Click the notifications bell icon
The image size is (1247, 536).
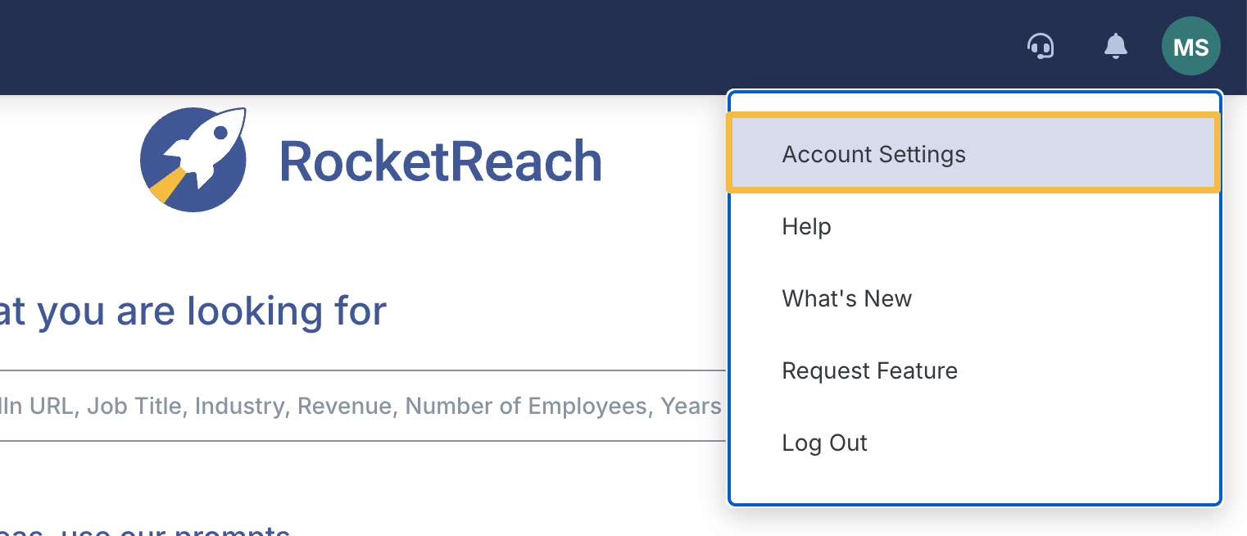(1115, 46)
